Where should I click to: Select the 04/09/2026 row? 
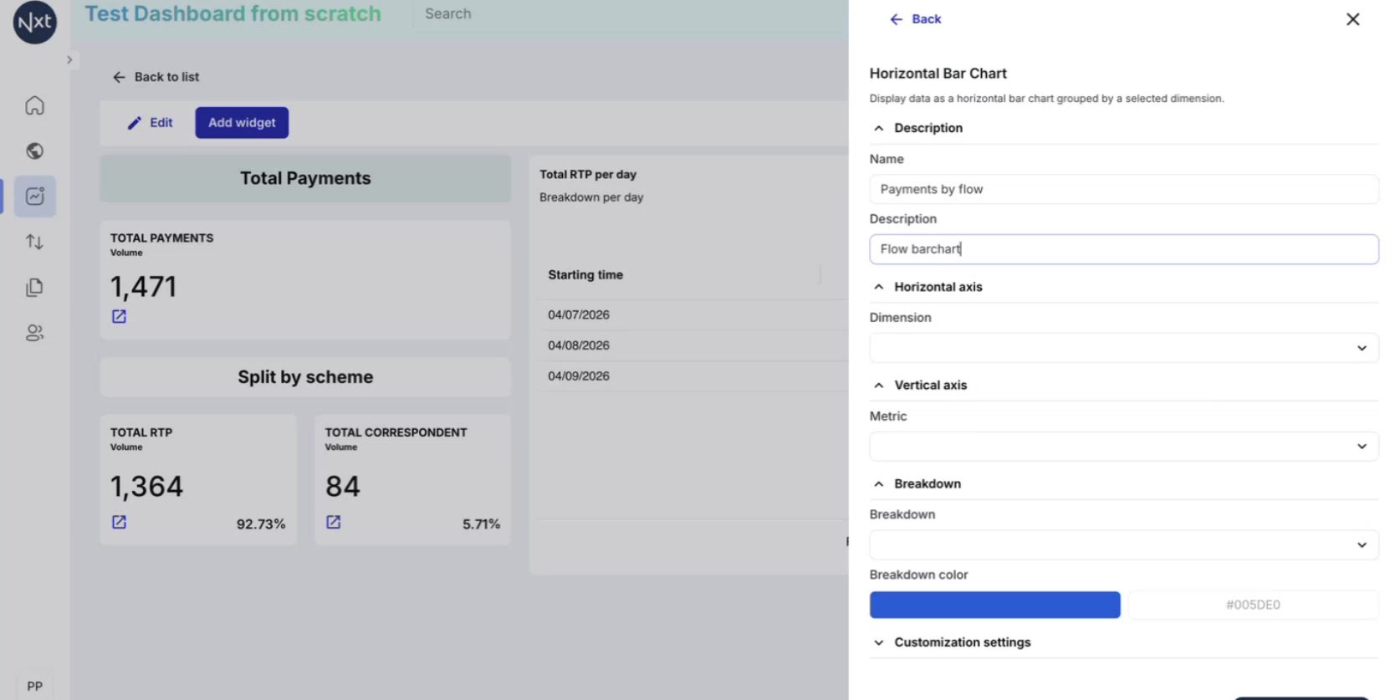692,376
